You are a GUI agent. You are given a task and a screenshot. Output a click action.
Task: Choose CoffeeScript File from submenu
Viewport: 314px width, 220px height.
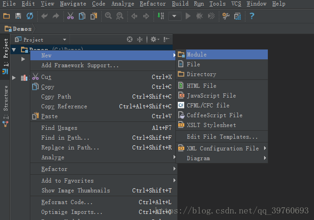pyautogui.click(x=222, y=115)
